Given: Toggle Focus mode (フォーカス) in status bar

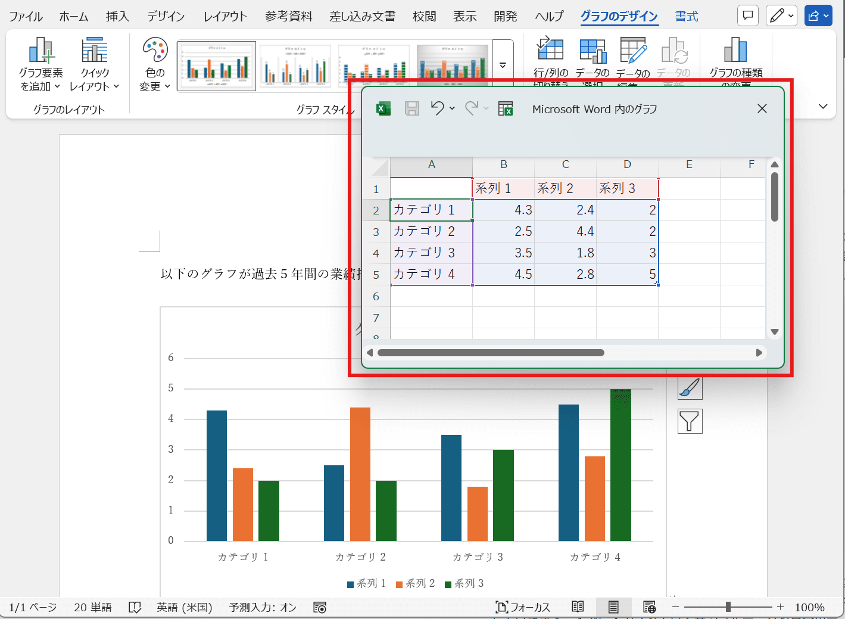Looking at the screenshot, I should point(523,607).
